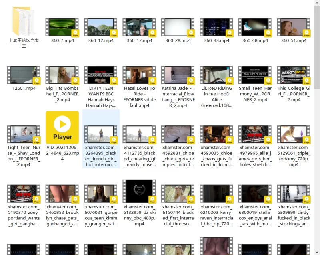This screenshot has height=255, width=320.
Task: Select the This_College_Girl video icon
Action: click(294, 75)
